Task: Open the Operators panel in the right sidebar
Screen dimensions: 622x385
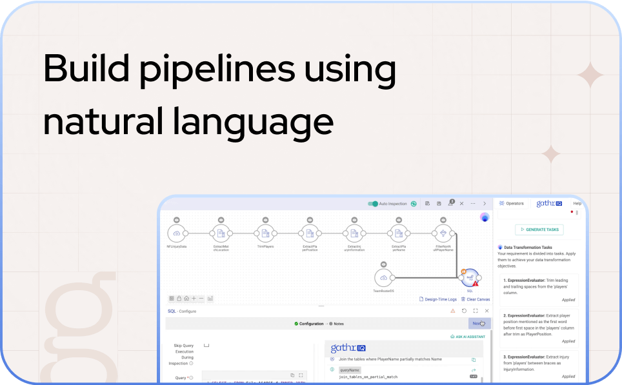Action: pos(512,203)
